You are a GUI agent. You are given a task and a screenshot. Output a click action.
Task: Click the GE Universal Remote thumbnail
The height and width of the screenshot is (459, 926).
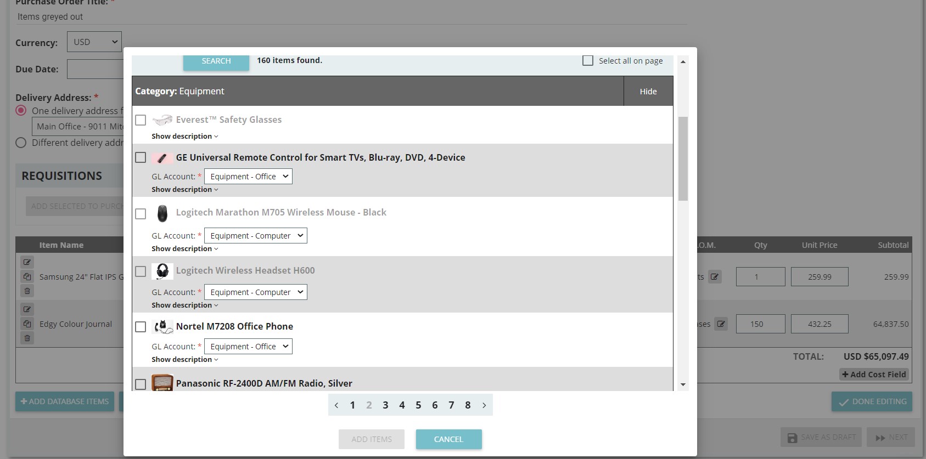click(x=162, y=158)
